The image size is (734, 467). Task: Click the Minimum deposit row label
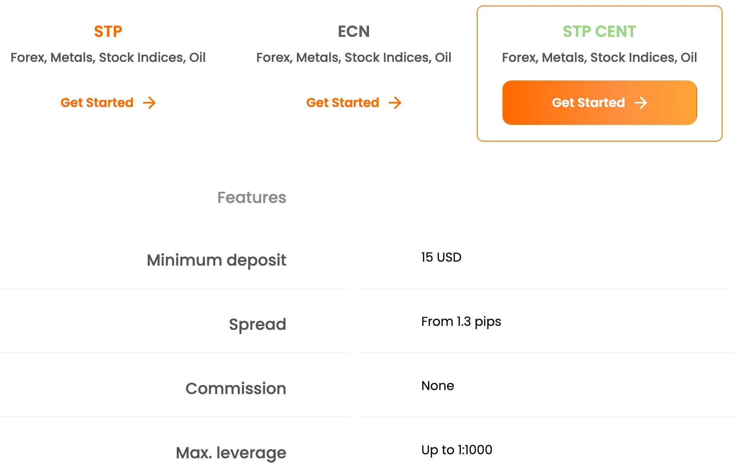tap(216, 260)
